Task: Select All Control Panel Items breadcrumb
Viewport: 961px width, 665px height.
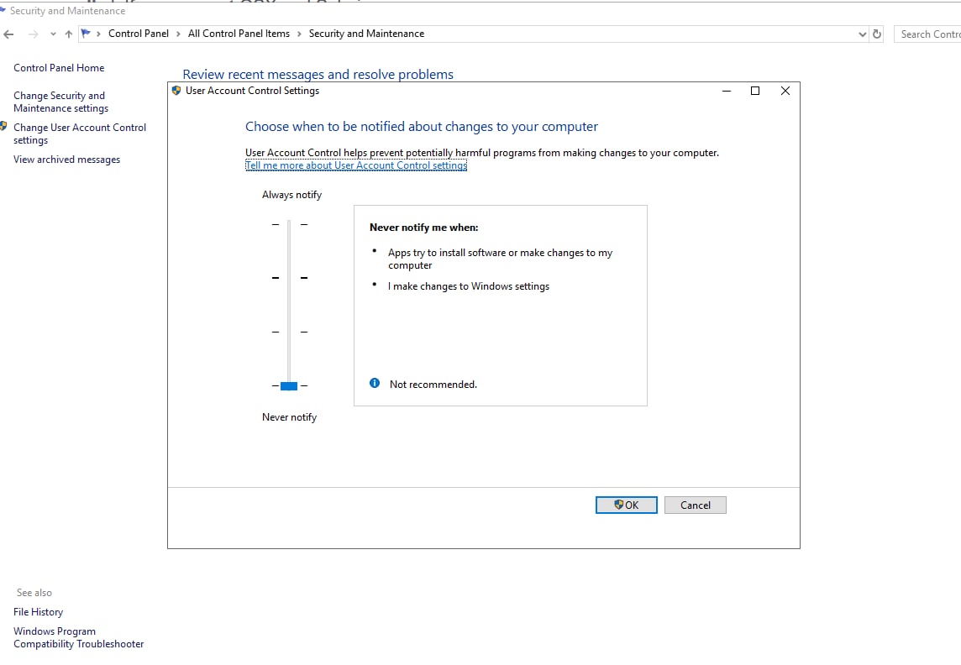Action: click(239, 34)
